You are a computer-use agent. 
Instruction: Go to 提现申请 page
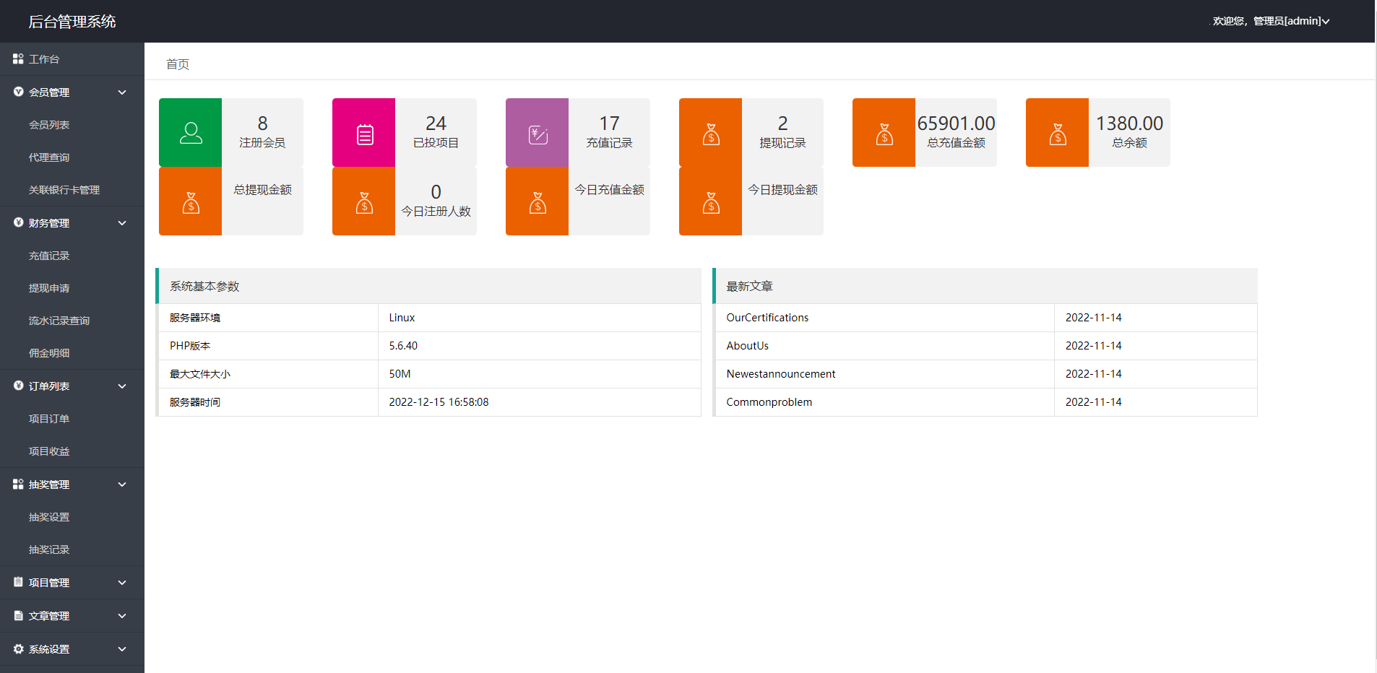(x=49, y=288)
